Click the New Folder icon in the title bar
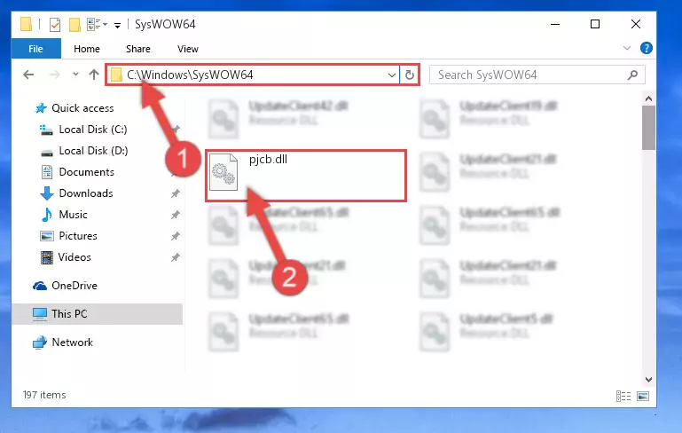This screenshot has height=433, width=682. [x=74, y=25]
